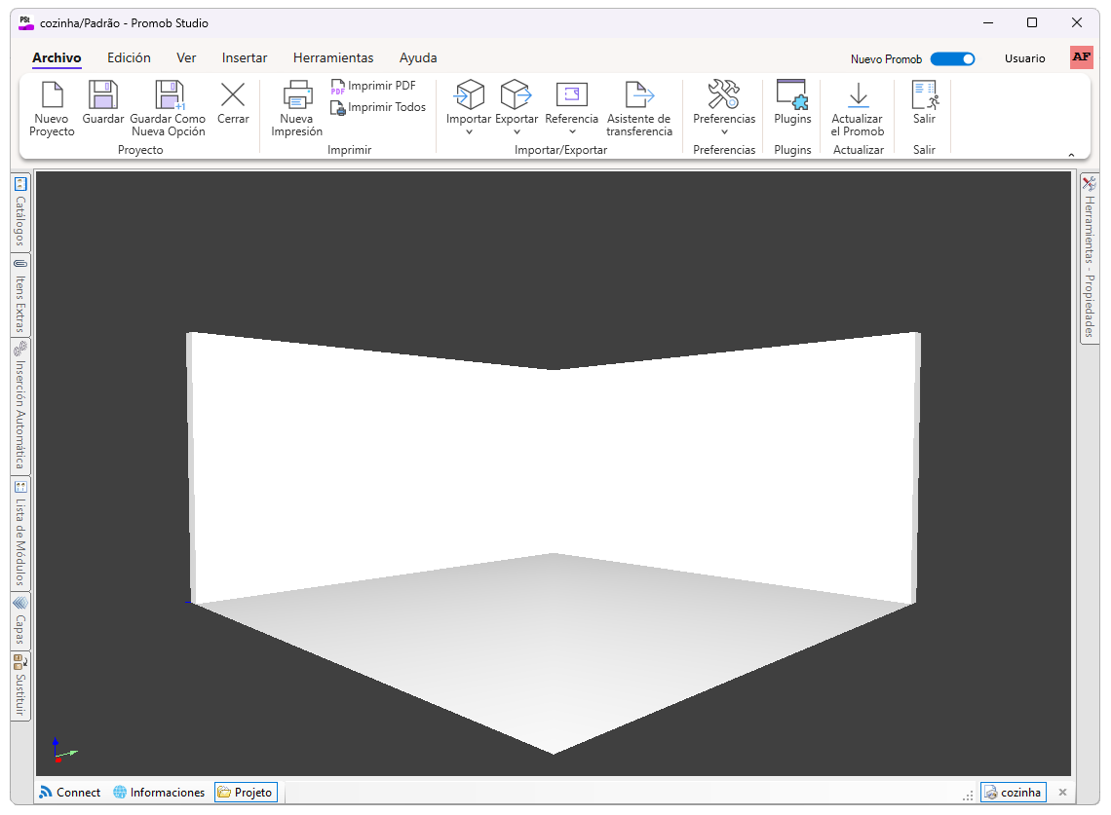Exit the app with Salir
The height and width of the screenshot is (815, 1111).
click(924, 102)
